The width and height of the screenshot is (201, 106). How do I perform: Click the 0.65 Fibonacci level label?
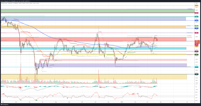[189, 38]
